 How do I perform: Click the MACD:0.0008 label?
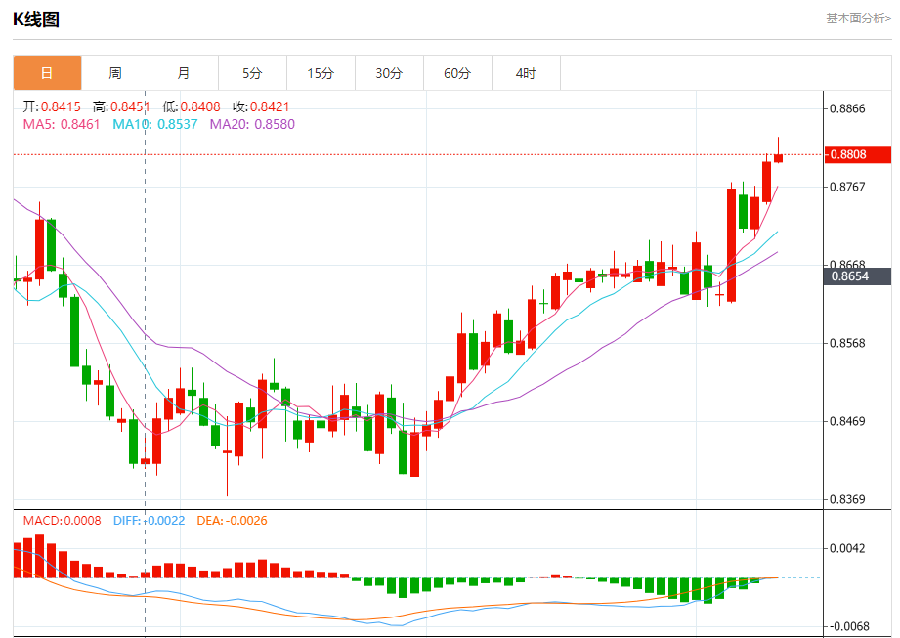(x=62, y=521)
